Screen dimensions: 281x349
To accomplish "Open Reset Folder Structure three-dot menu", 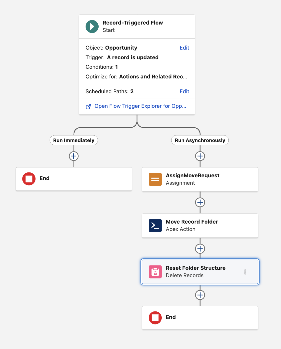I will (245, 272).
